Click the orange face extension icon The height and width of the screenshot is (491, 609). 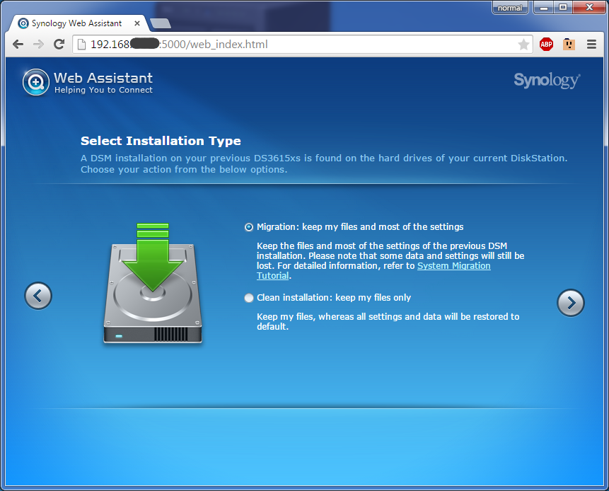[569, 45]
